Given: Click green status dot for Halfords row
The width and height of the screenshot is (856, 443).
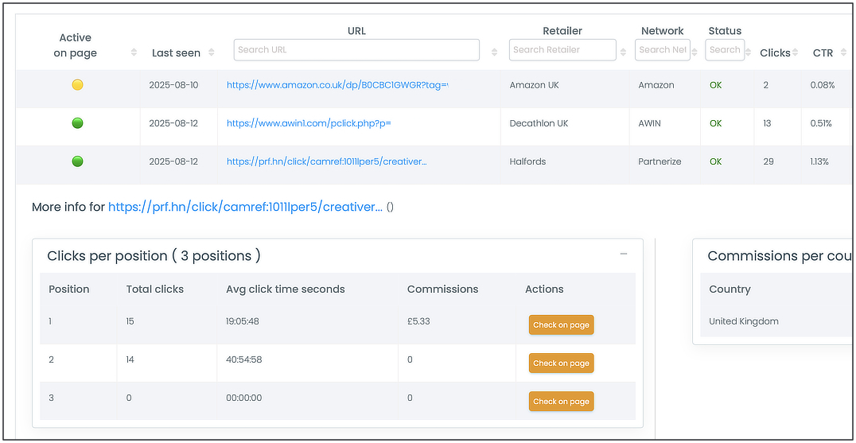Looking at the screenshot, I should tap(77, 161).
